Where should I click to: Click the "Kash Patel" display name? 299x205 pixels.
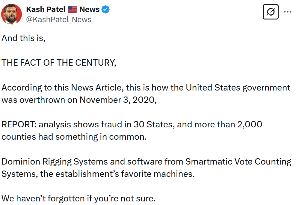point(46,9)
